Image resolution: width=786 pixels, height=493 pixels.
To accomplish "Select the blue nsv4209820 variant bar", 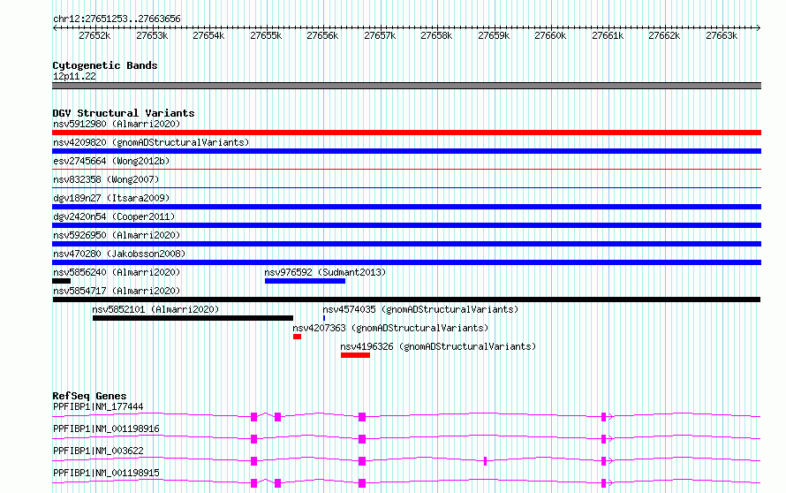I will pos(406,151).
